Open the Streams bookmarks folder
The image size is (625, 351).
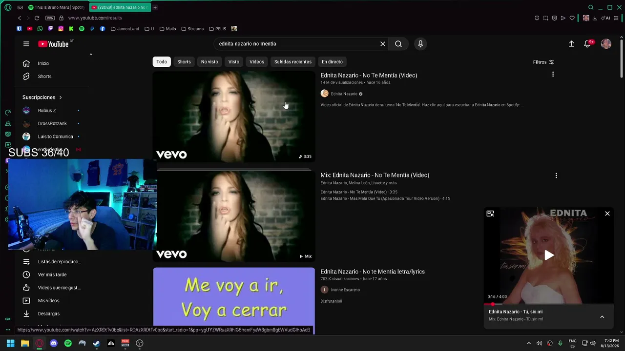(x=192, y=29)
